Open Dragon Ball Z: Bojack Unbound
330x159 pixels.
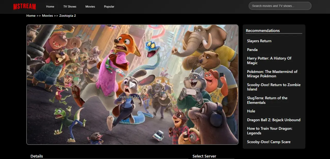[274, 120]
